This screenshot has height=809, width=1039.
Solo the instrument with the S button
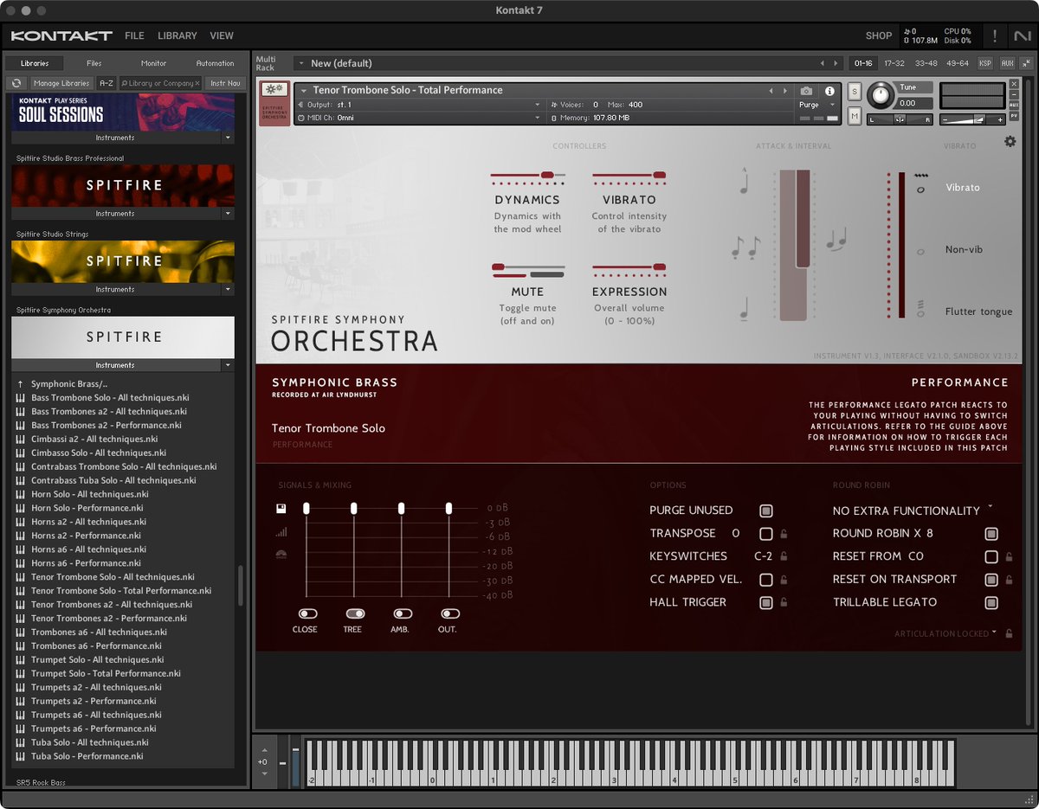point(855,93)
